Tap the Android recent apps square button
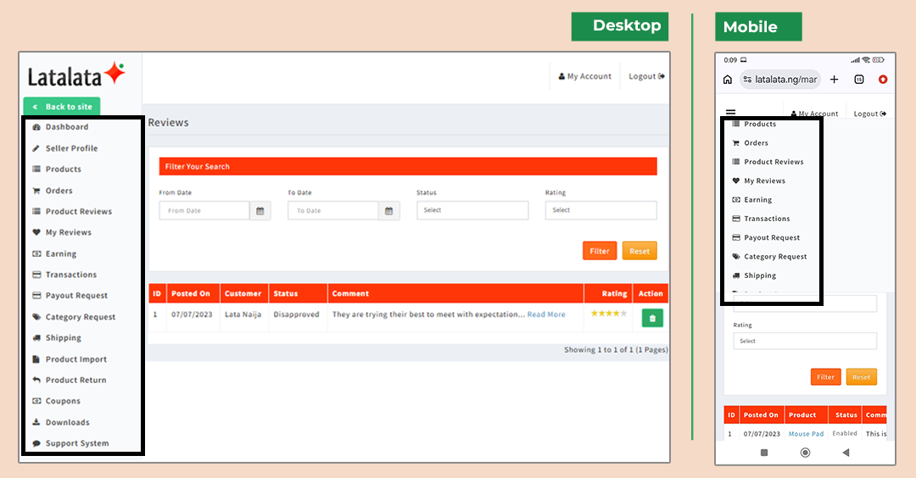916x478 pixels. 764,453
